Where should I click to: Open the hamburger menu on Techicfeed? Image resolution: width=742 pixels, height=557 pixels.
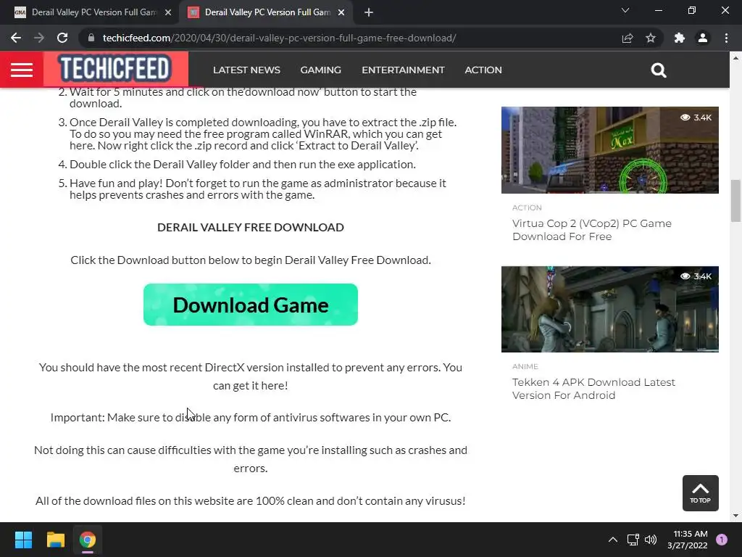(x=22, y=70)
